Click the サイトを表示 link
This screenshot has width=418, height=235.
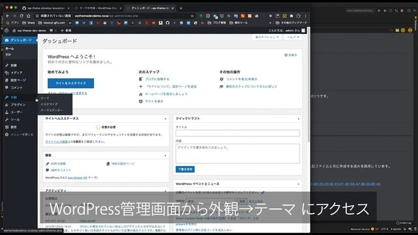pos(154,102)
